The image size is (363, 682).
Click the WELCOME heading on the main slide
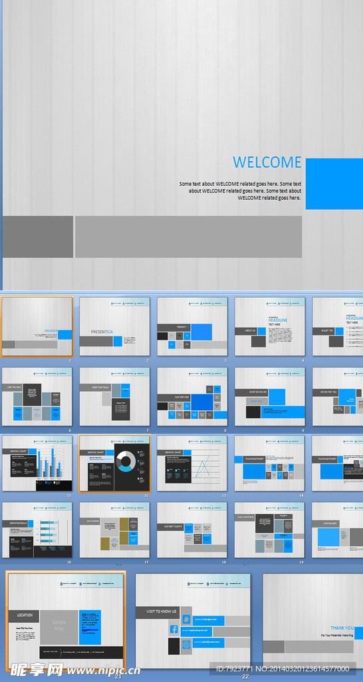click(267, 163)
